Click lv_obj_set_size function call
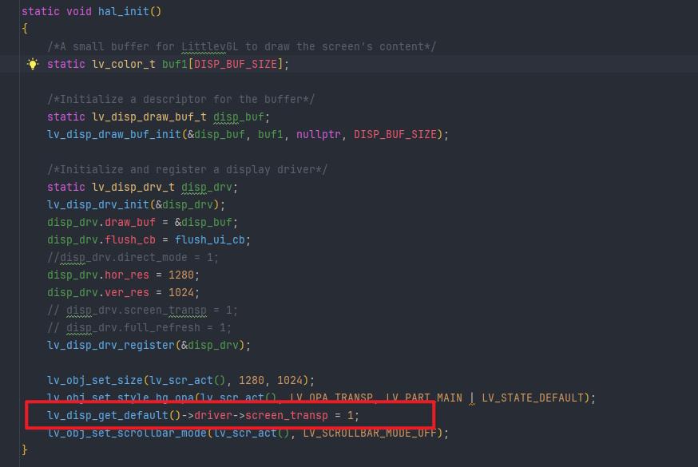The width and height of the screenshot is (698, 467). (95, 380)
